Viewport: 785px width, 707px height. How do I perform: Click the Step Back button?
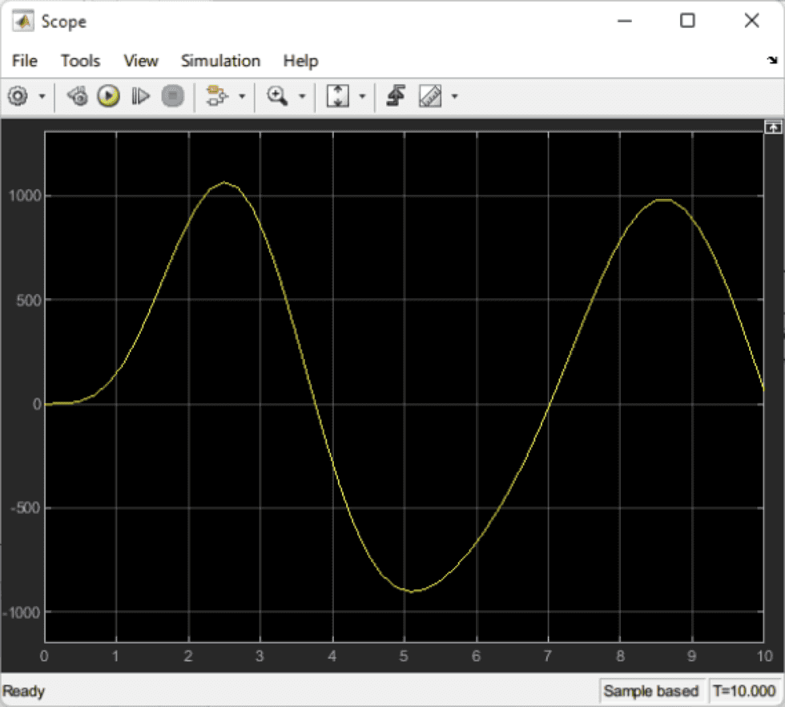pos(78,95)
